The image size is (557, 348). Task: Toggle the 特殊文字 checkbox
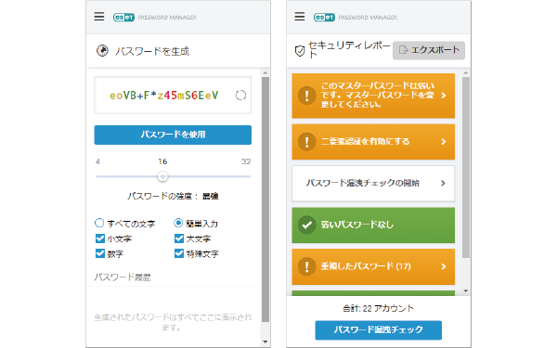[179, 253]
